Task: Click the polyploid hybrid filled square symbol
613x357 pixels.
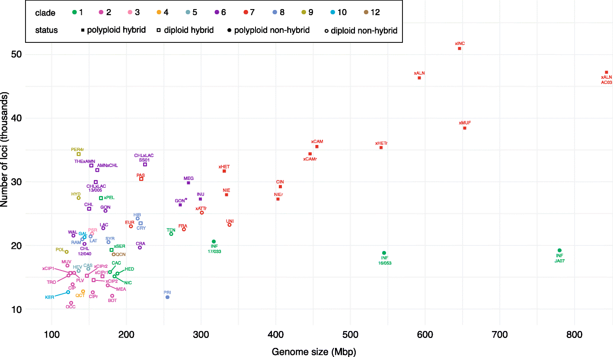Action: 82,31
